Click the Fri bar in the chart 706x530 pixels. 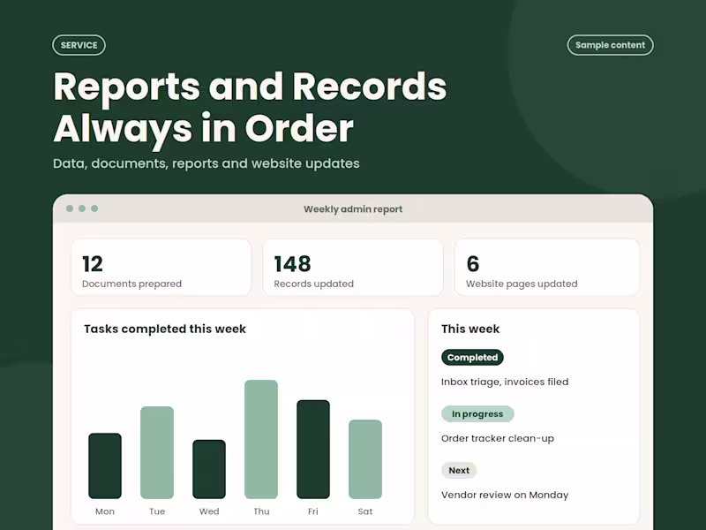click(313, 450)
